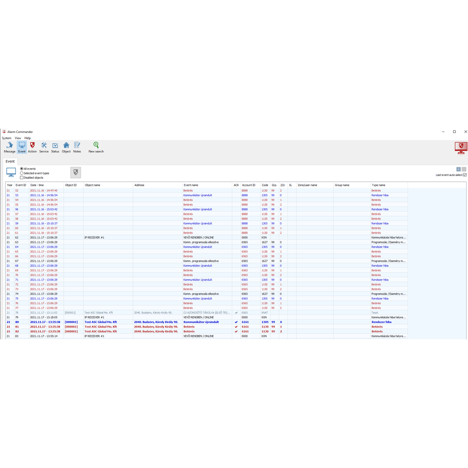468x468 pixels.
Task: Select the Event monitor toolbar icon
Action: point(22,147)
